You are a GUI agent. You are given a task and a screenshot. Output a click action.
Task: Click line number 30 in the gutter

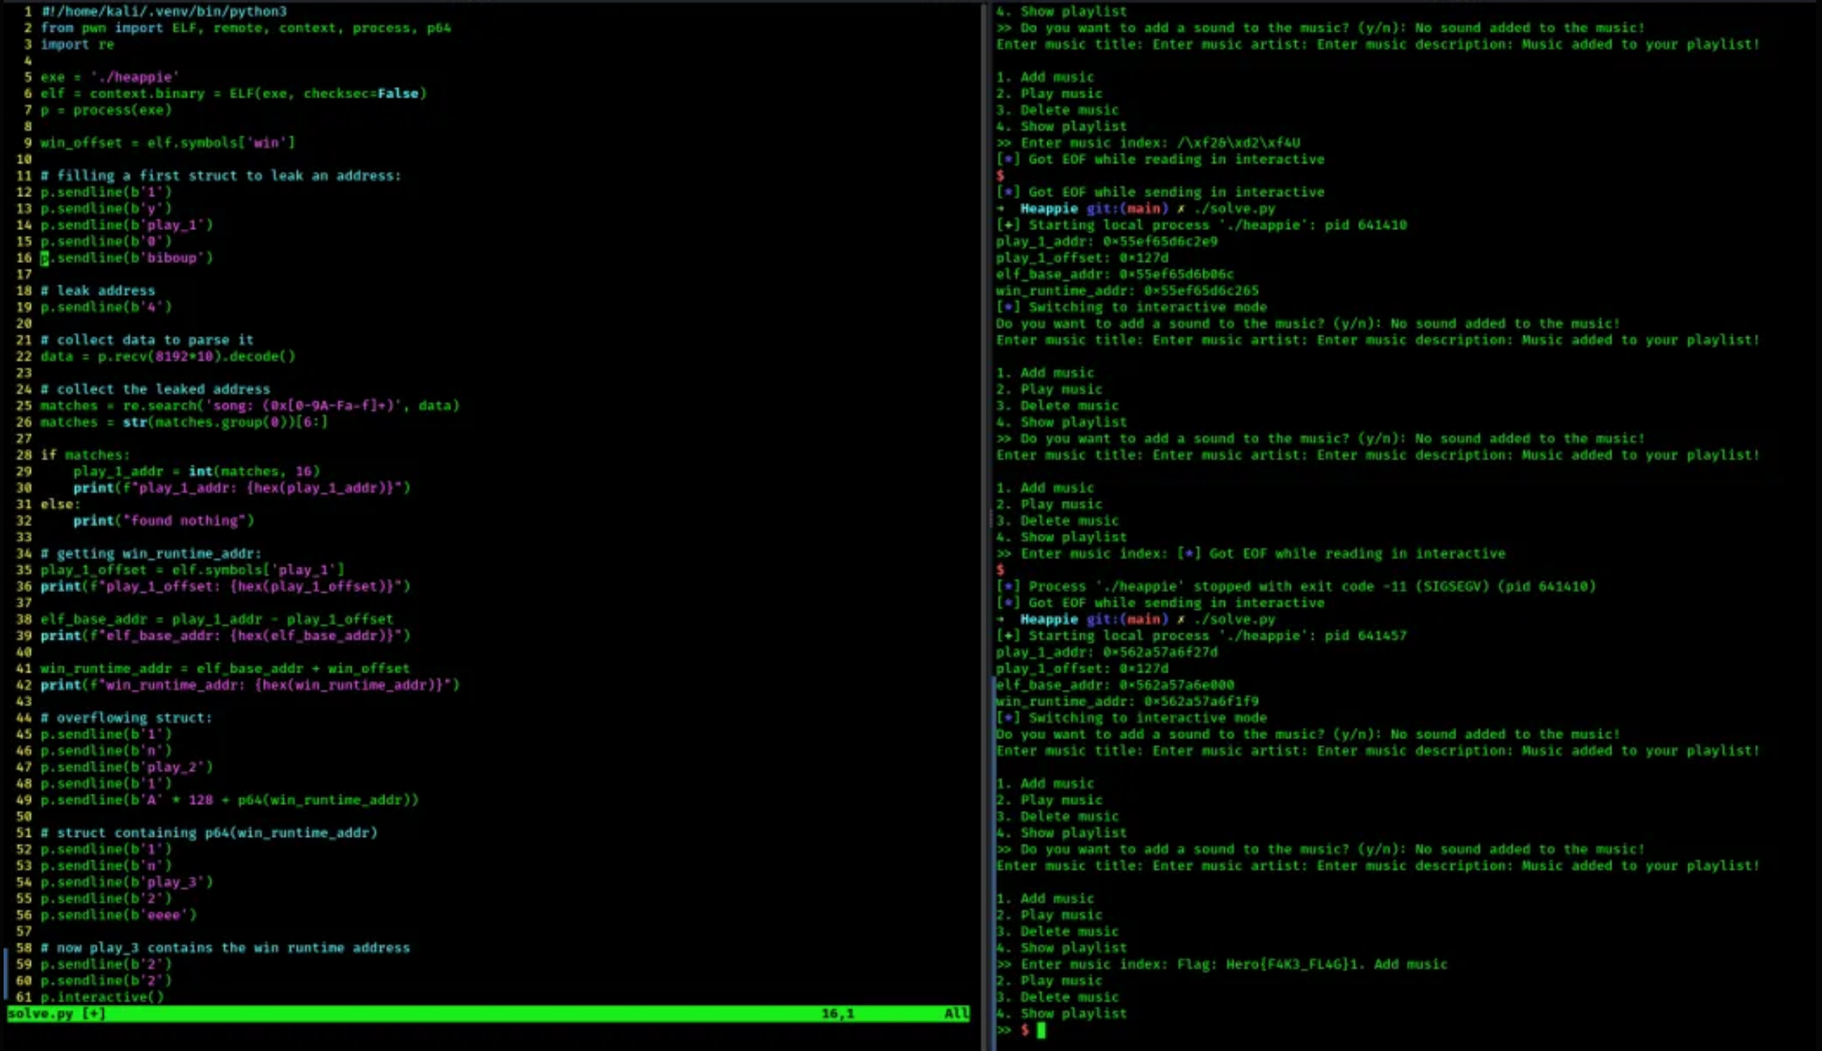[24, 487]
